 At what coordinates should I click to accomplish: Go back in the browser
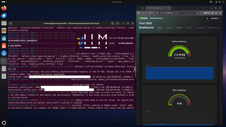click(x=143, y=13)
